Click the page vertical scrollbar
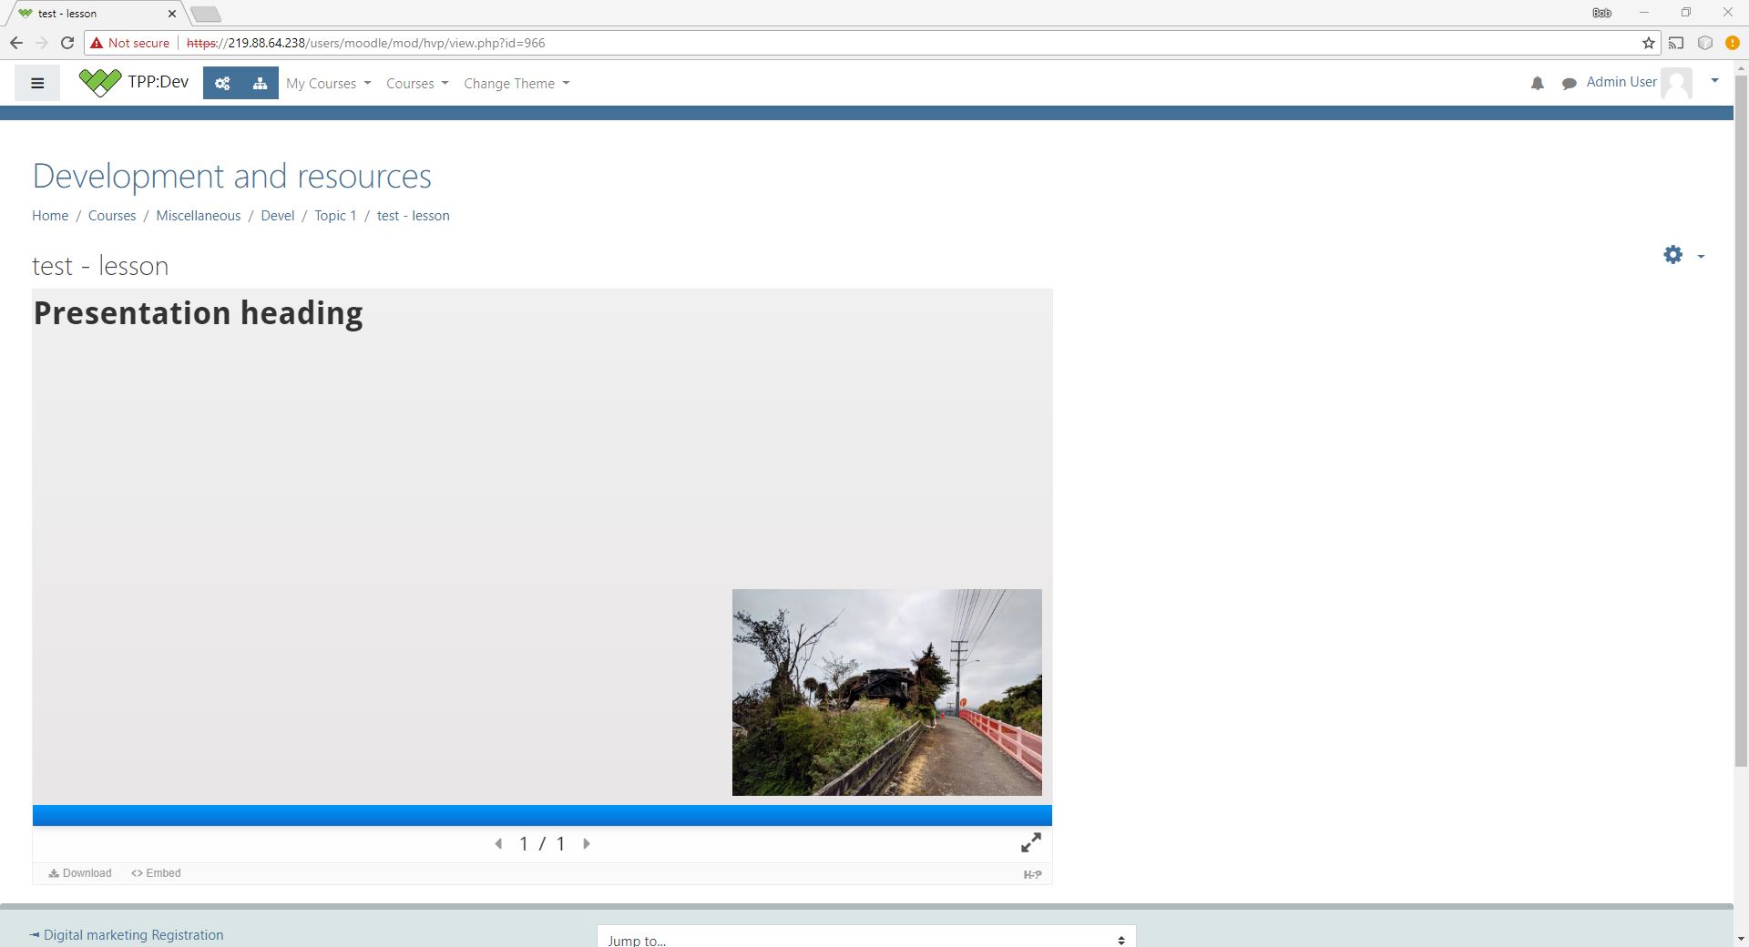Screen dimensions: 1749x947 point(1741,419)
